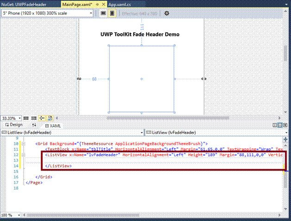Click the ListView's center handle in designer

click(x=142, y=79)
